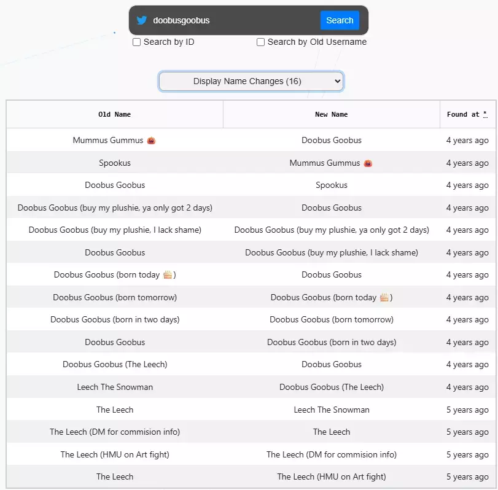Select new name 'Spookus' cell
This screenshot has width=498, height=490.
(331, 185)
